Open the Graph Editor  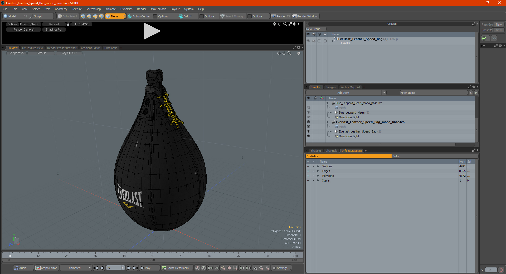47,268
